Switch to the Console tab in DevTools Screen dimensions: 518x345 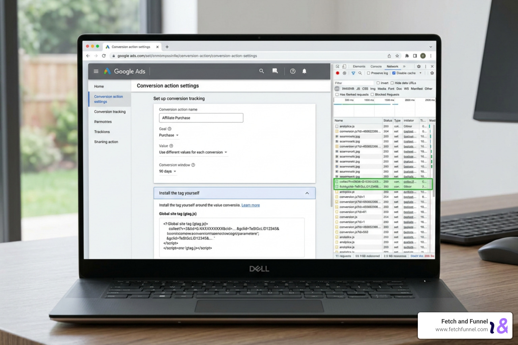pyautogui.click(x=376, y=66)
